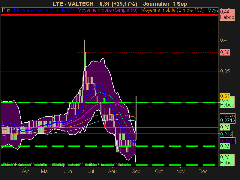This screenshot has width=240, height=180.
Task: Click the cyan '0,2712' moving average value
Action: (x=227, y=120)
